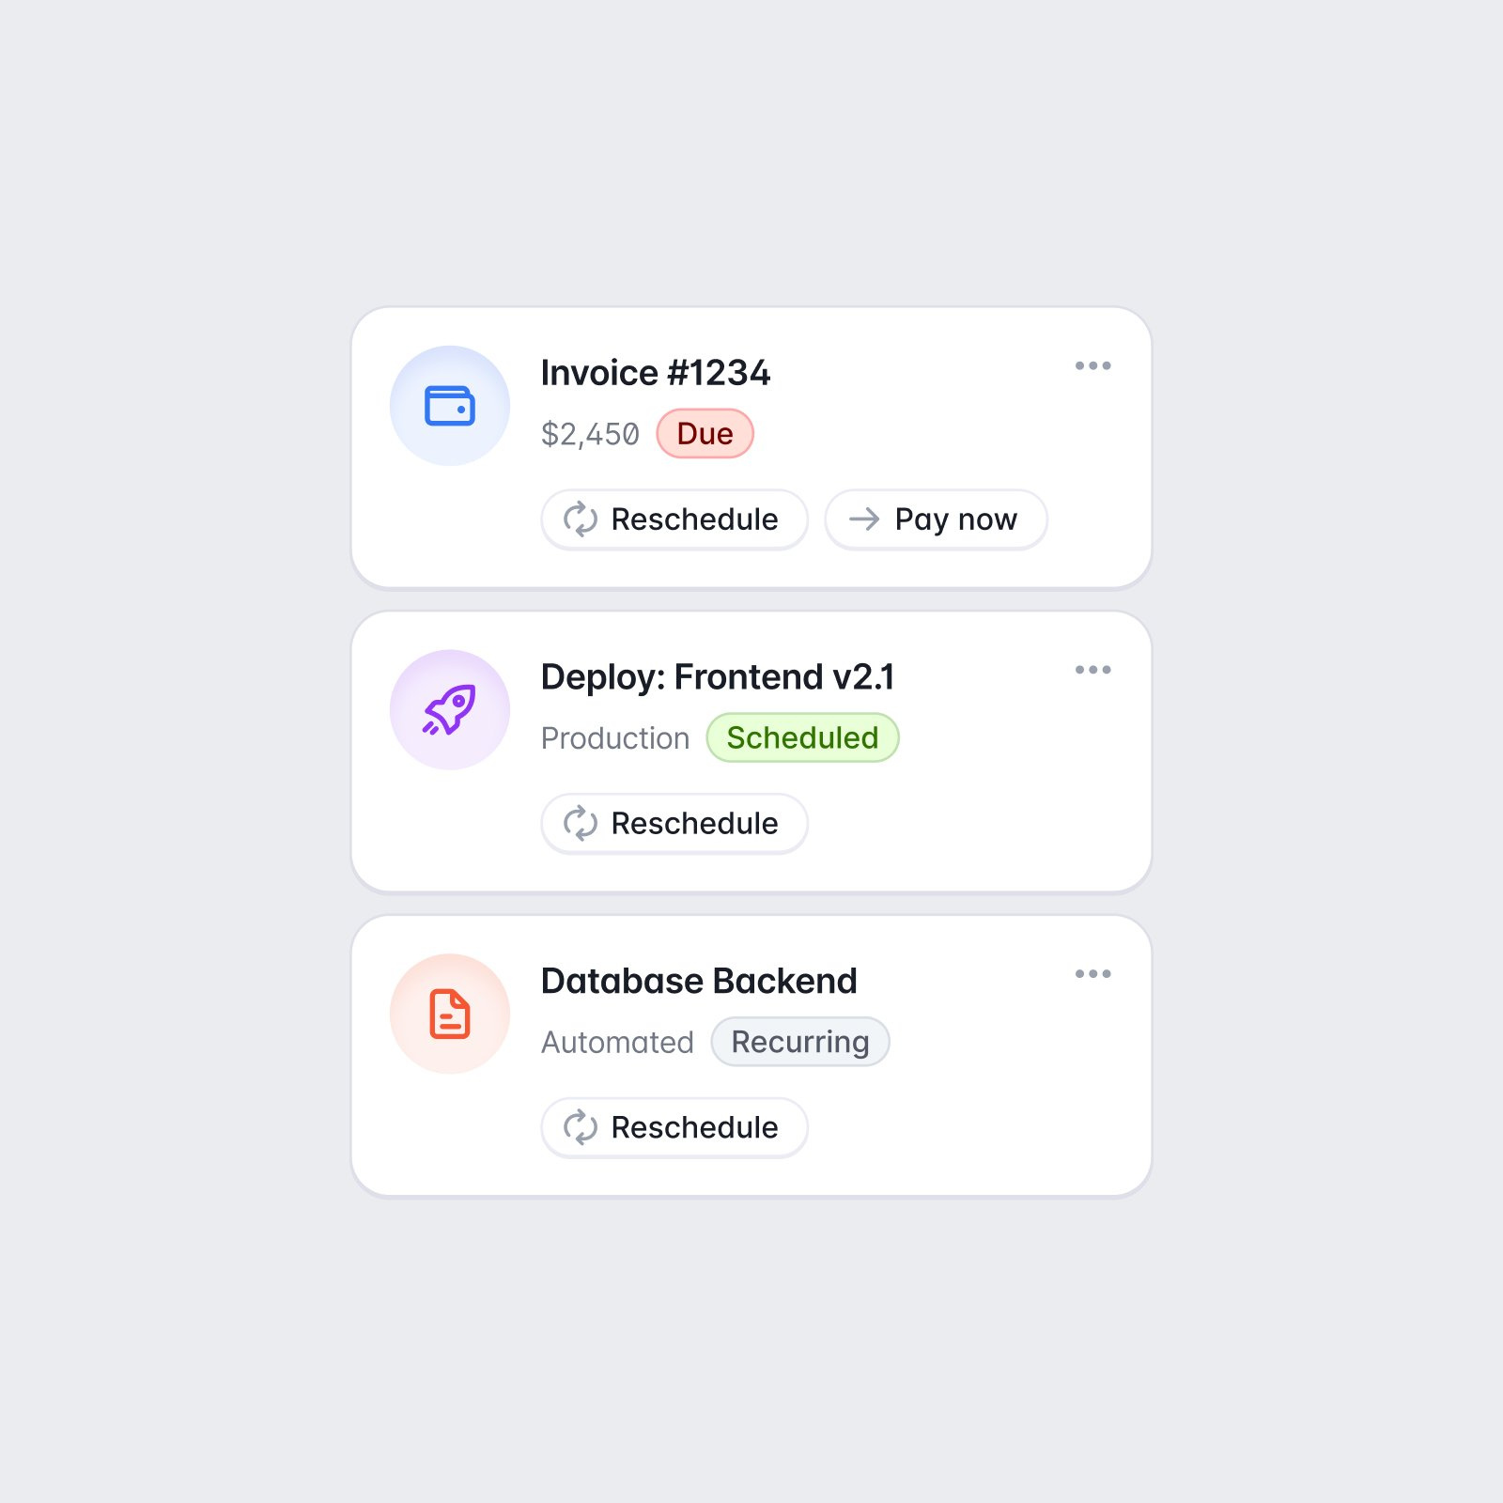This screenshot has height=1503, width=1503.
Task: Expand the ellipsis menu on Database Backend
Action: click(x=1092, y=974)
